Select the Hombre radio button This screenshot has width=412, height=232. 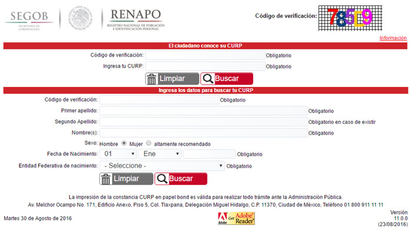[124, 143]
